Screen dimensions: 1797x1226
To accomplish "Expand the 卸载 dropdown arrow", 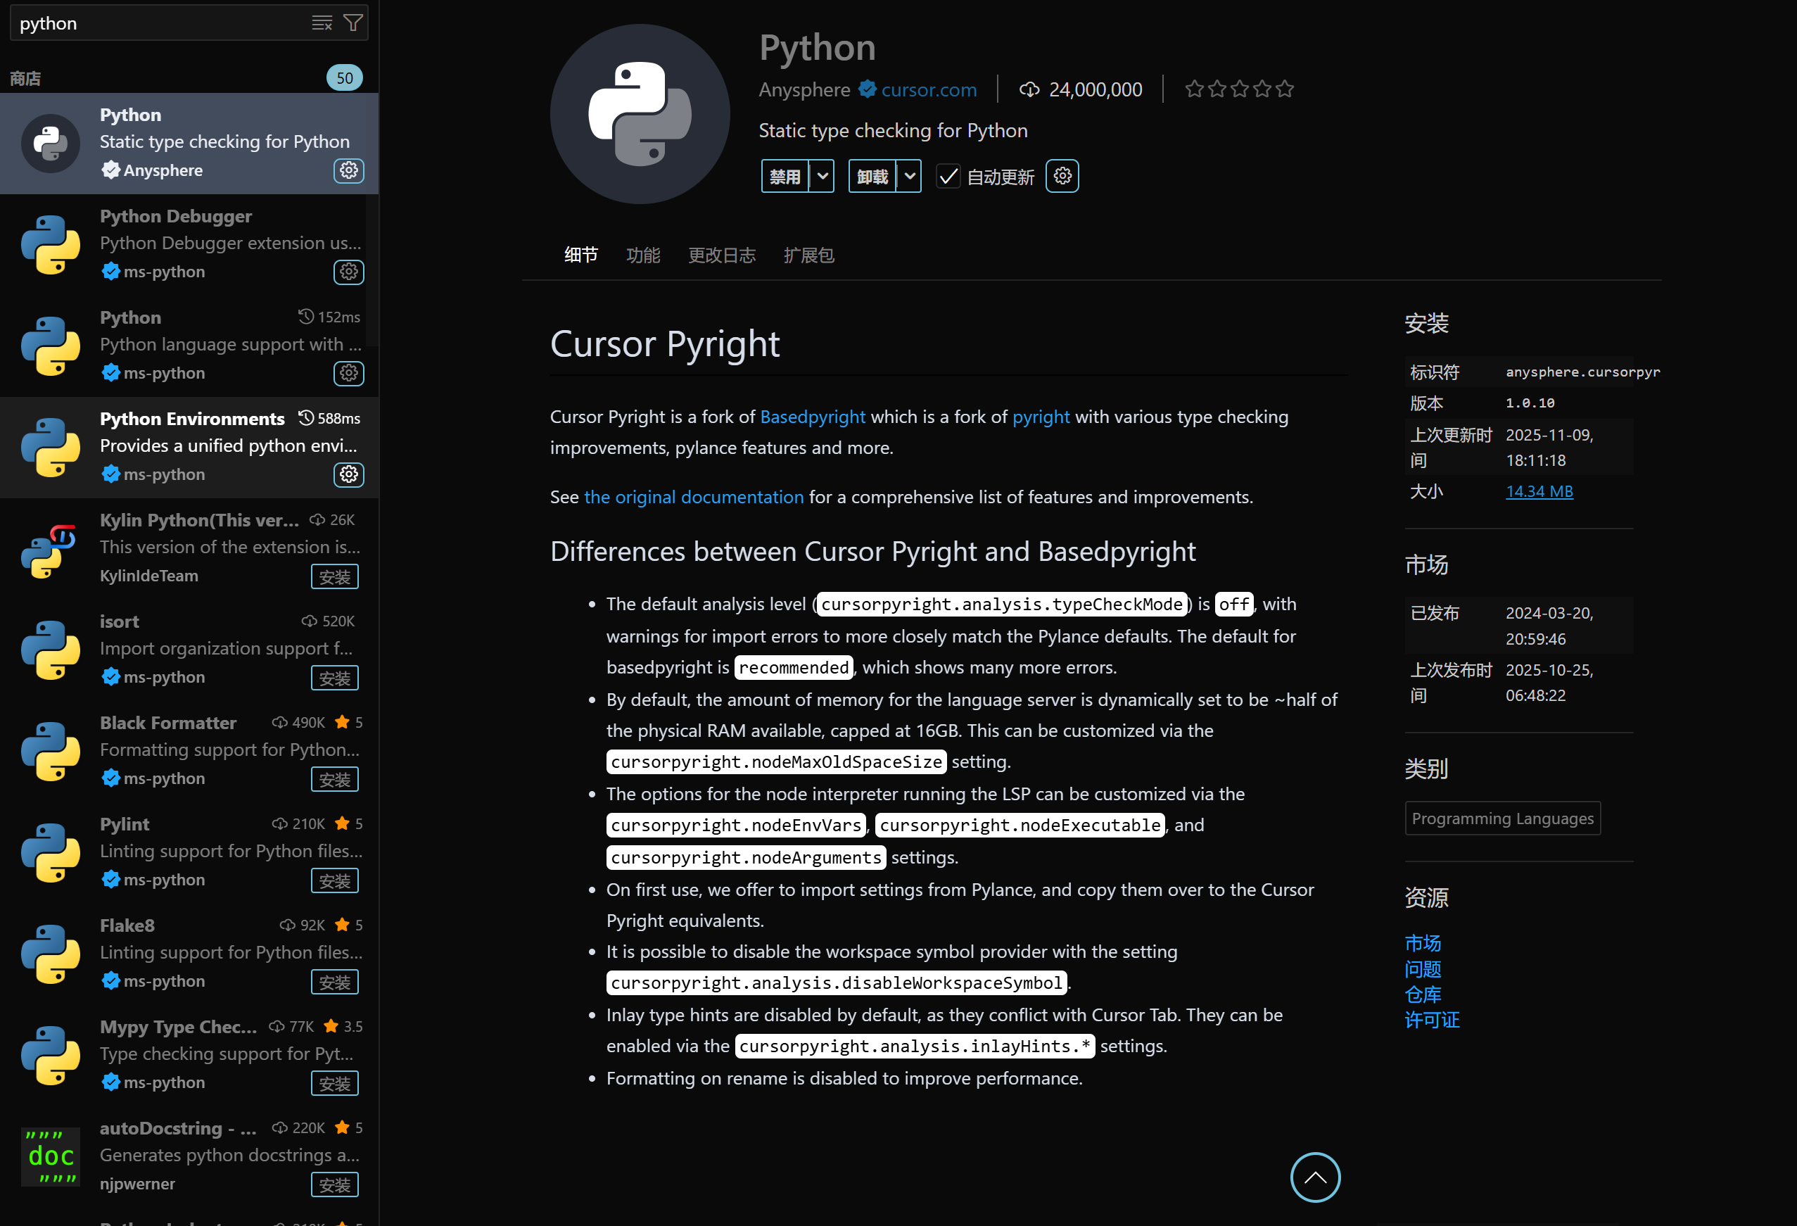I will pos(910,177).
